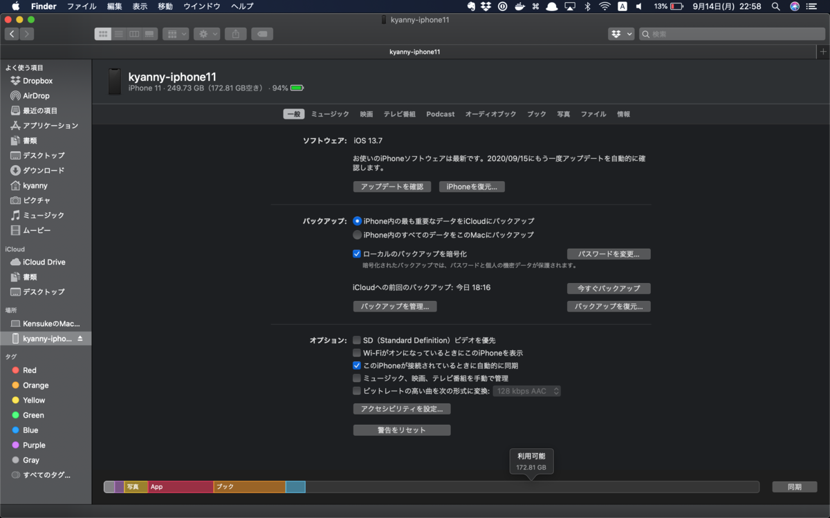This screenshot has height=518, width=830.
Task: Open the 128 kbps AAC dropdown
Action: click(527, 391)
